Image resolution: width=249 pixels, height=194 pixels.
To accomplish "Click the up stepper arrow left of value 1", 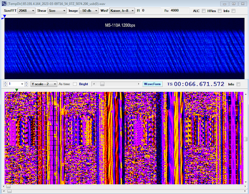I will pyautogui.click(x=5, y=83).
